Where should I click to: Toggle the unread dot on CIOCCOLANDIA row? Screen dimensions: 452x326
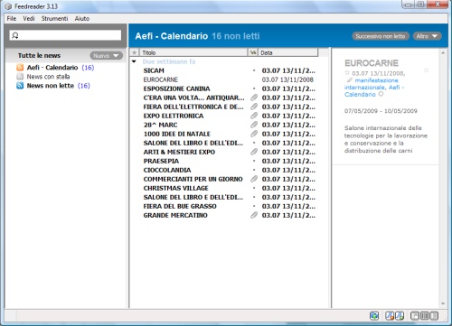click(x=254, y=170)
